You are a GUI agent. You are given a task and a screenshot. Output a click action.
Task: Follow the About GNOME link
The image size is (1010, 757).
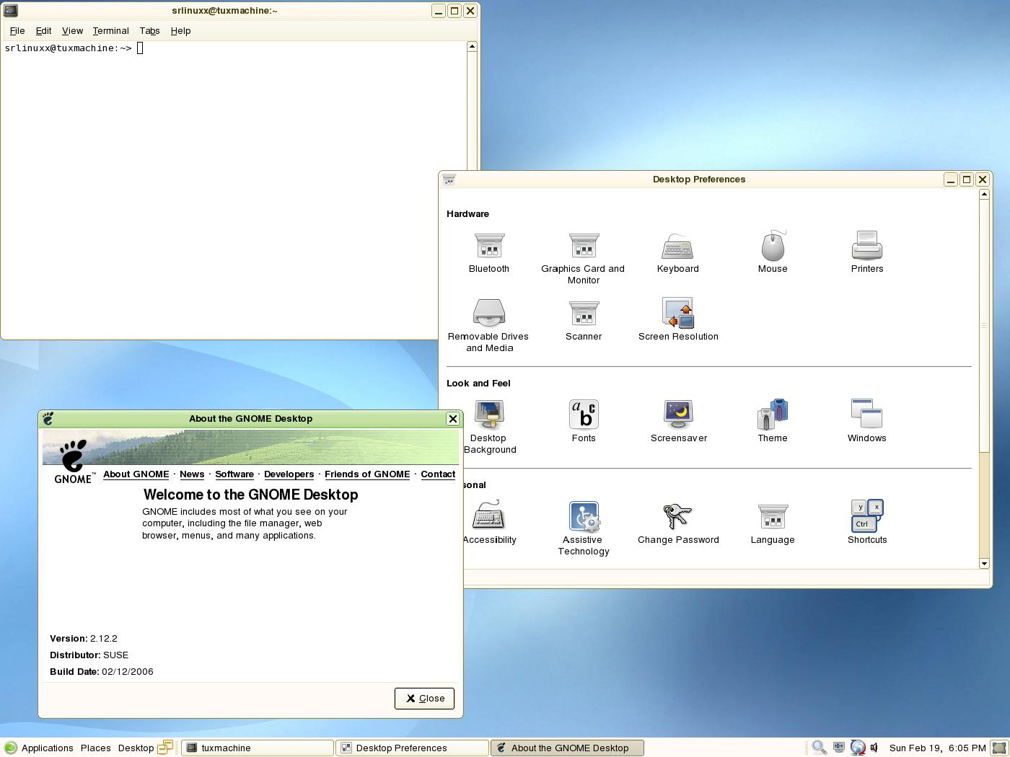click(136, 474)
